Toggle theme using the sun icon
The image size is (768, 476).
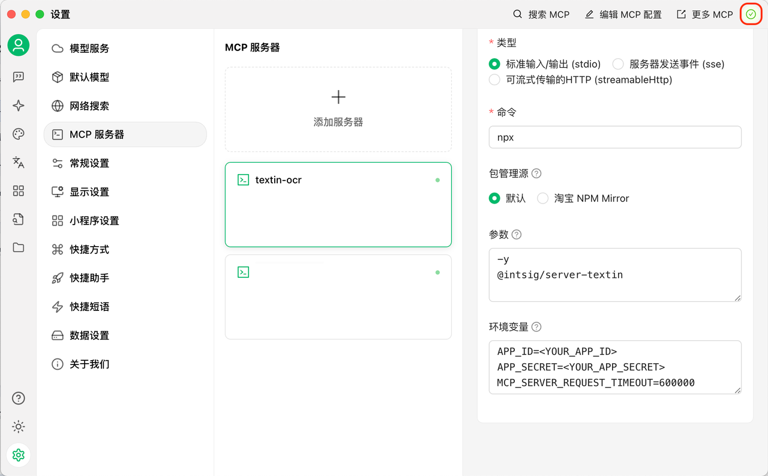[18, 427]
